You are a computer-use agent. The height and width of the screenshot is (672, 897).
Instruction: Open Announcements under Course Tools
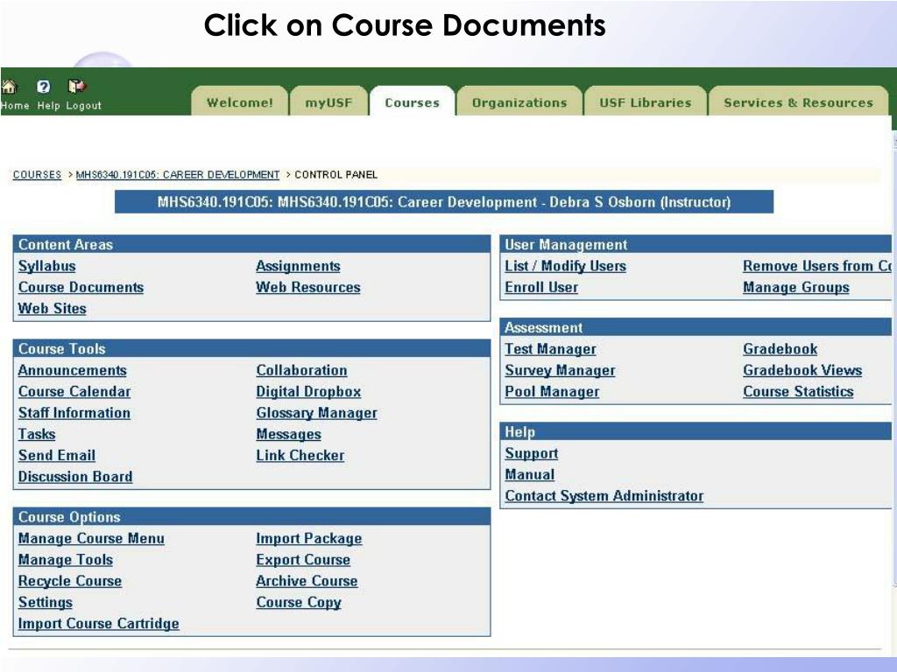(72, 370)
